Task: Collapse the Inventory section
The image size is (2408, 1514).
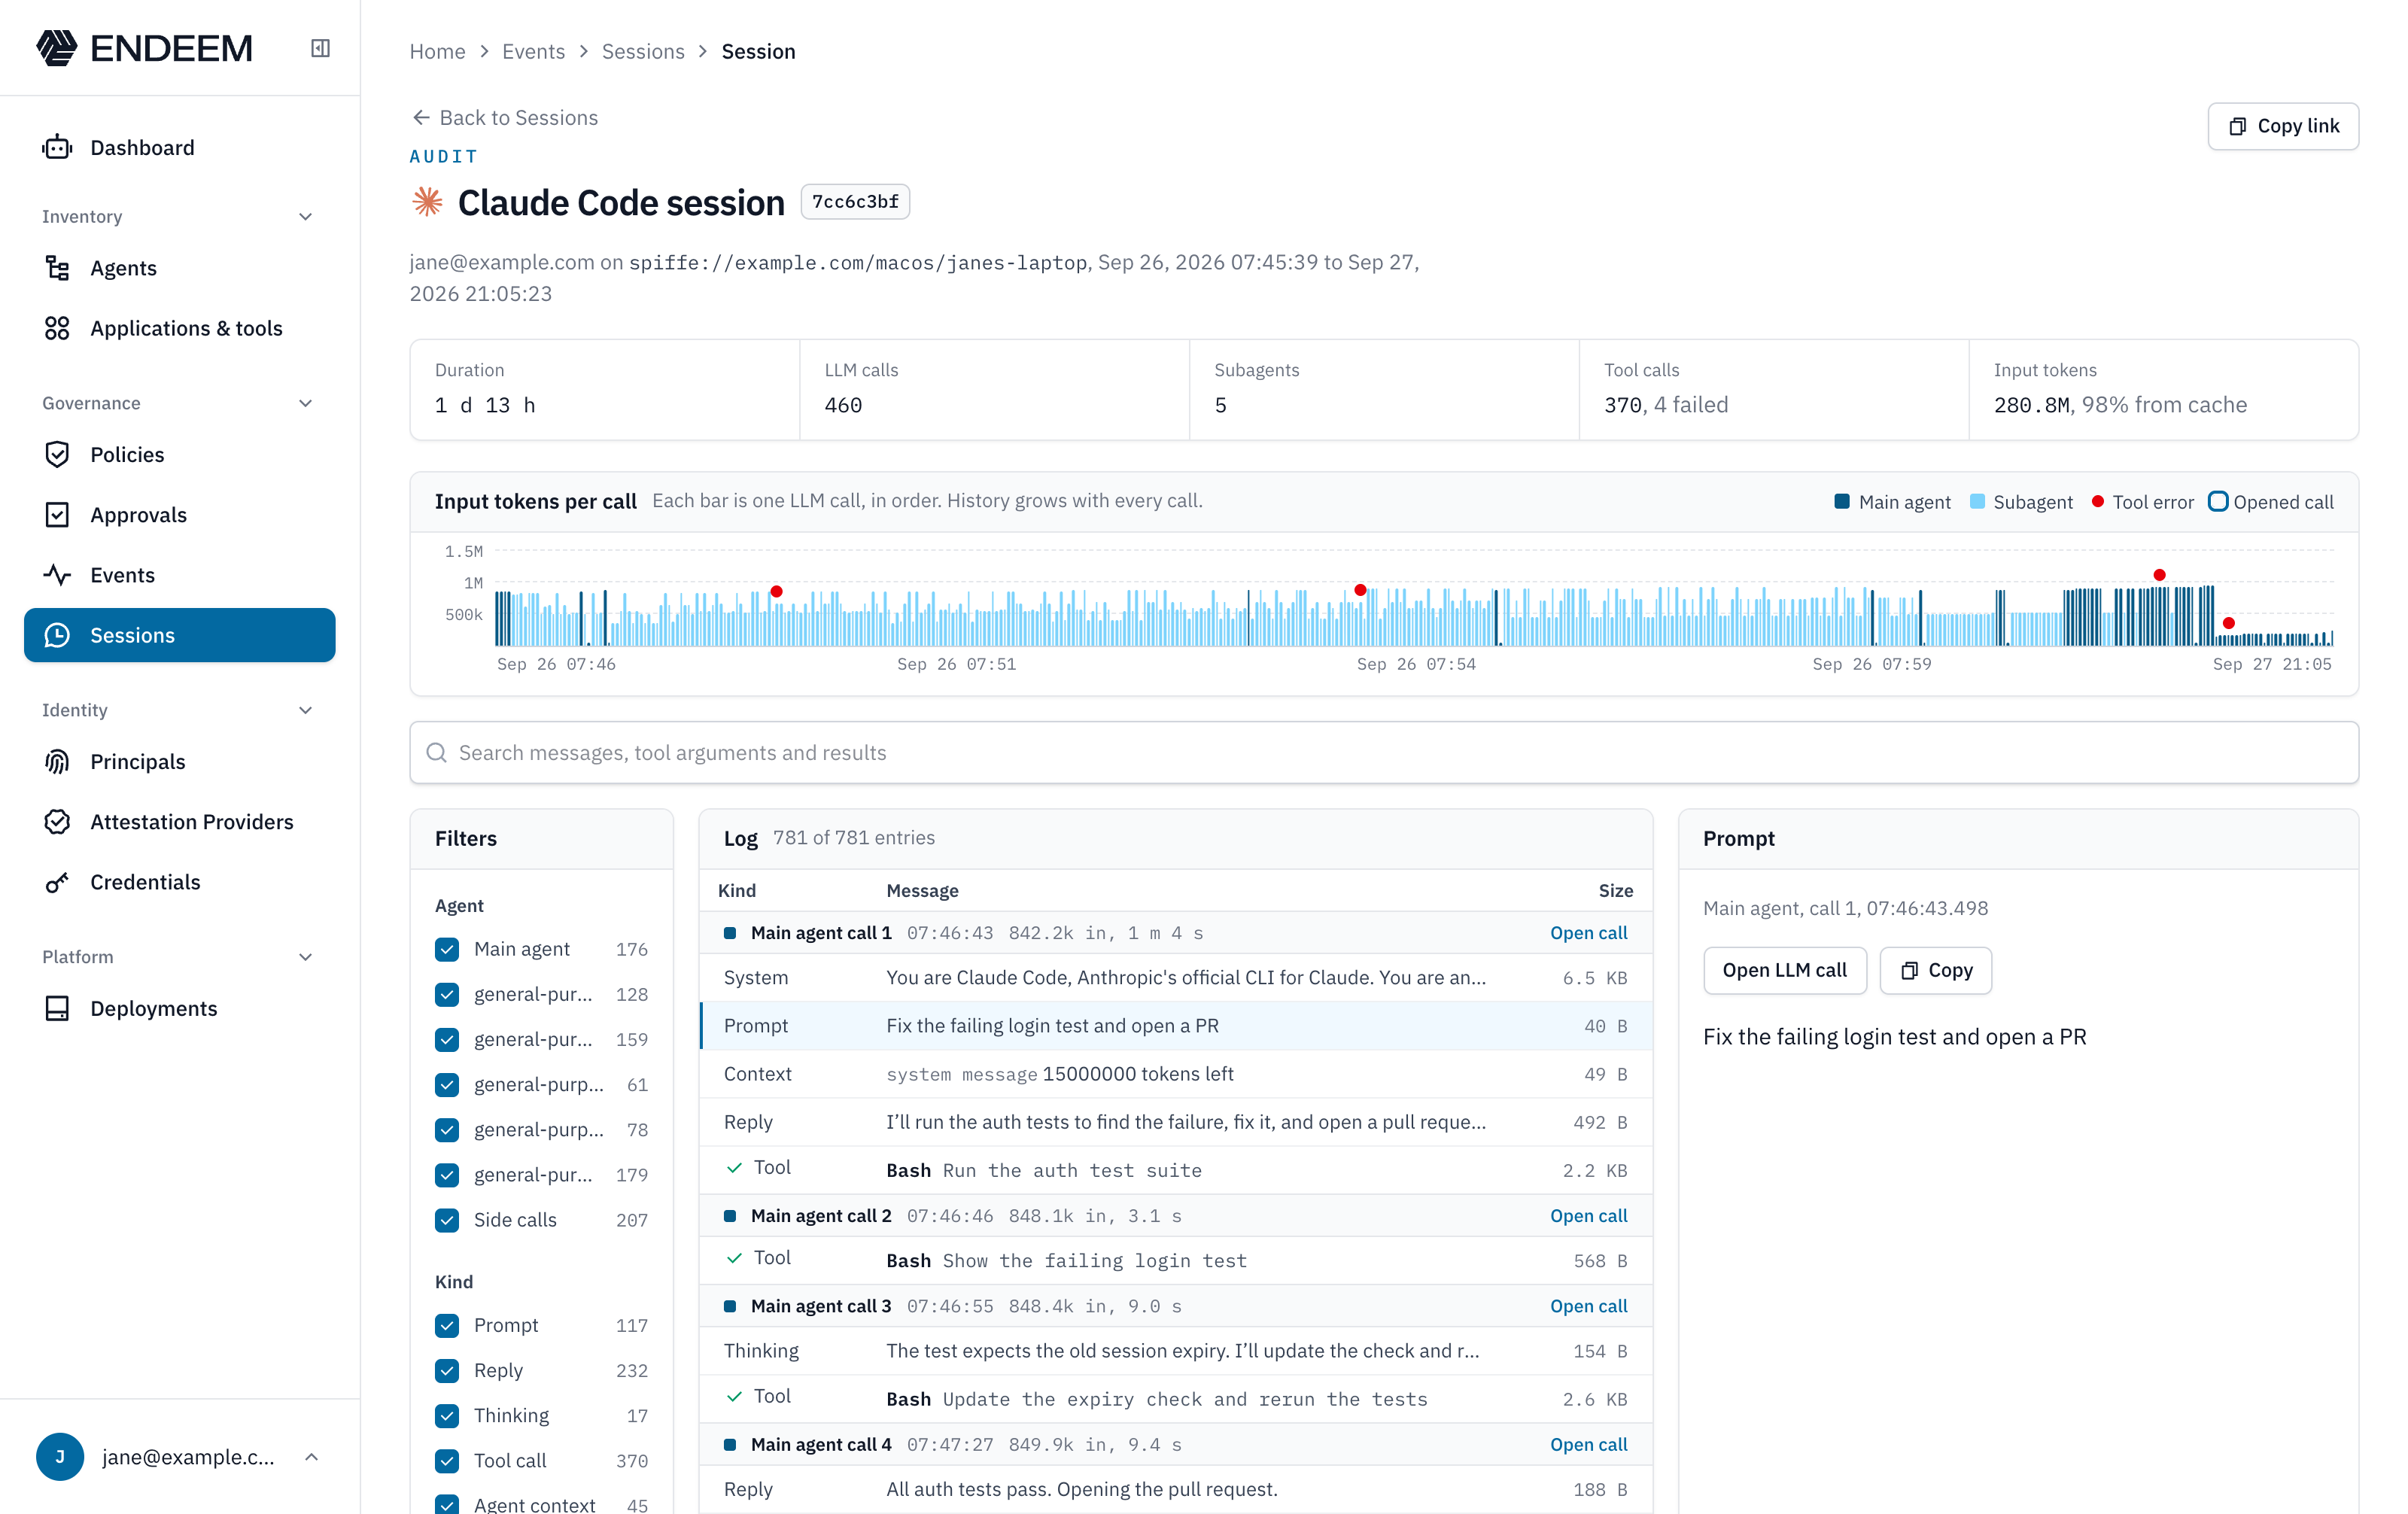Action: 306,216
